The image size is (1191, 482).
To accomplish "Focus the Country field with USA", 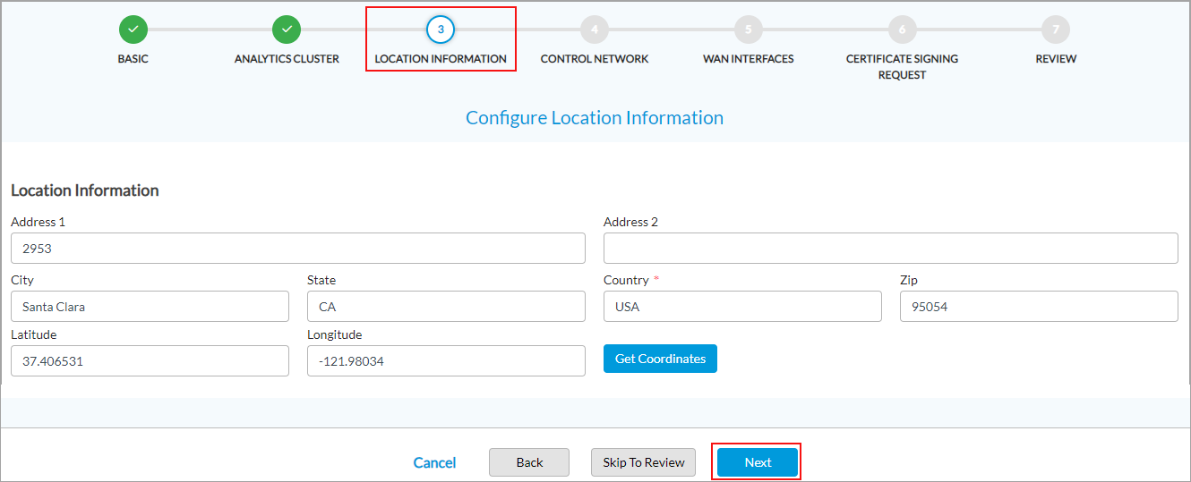I will point(742,307).
